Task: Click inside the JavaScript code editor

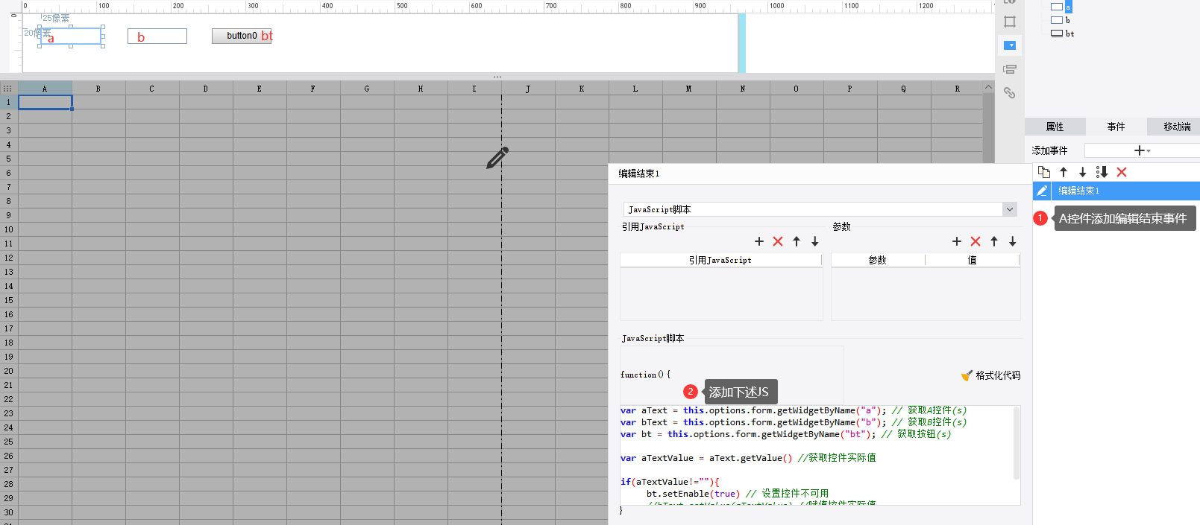Action: (x=816, y=456)
